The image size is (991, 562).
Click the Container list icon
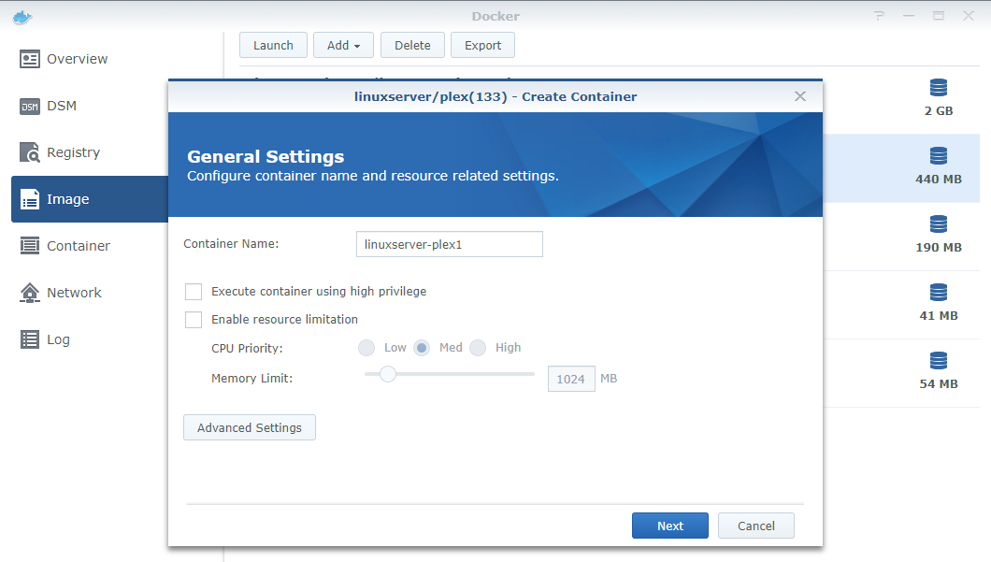click(x=30, y=246)
